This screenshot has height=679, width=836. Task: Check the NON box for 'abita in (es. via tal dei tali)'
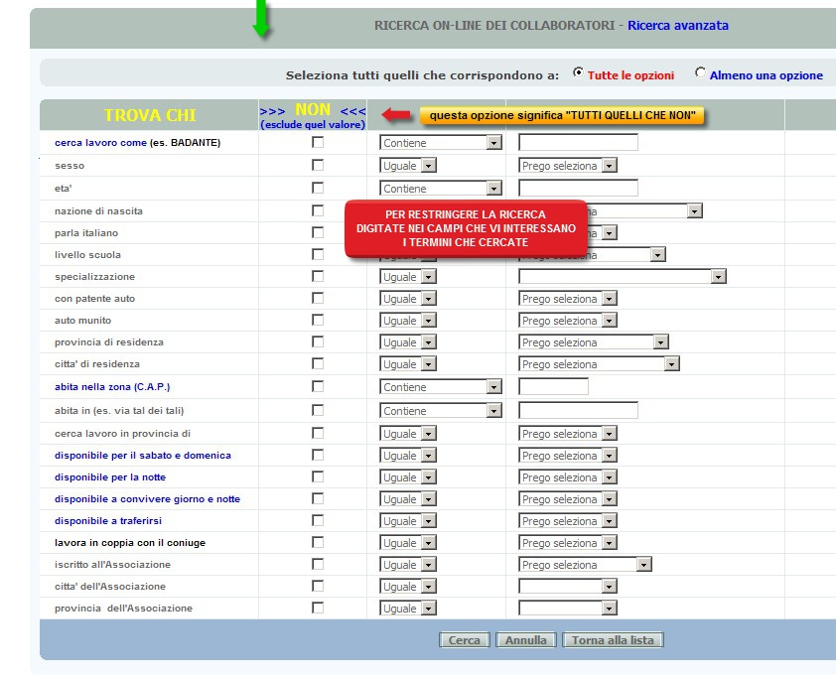click(318, 410)
